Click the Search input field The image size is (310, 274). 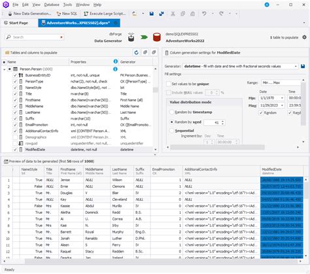click(x=35, y=37)
